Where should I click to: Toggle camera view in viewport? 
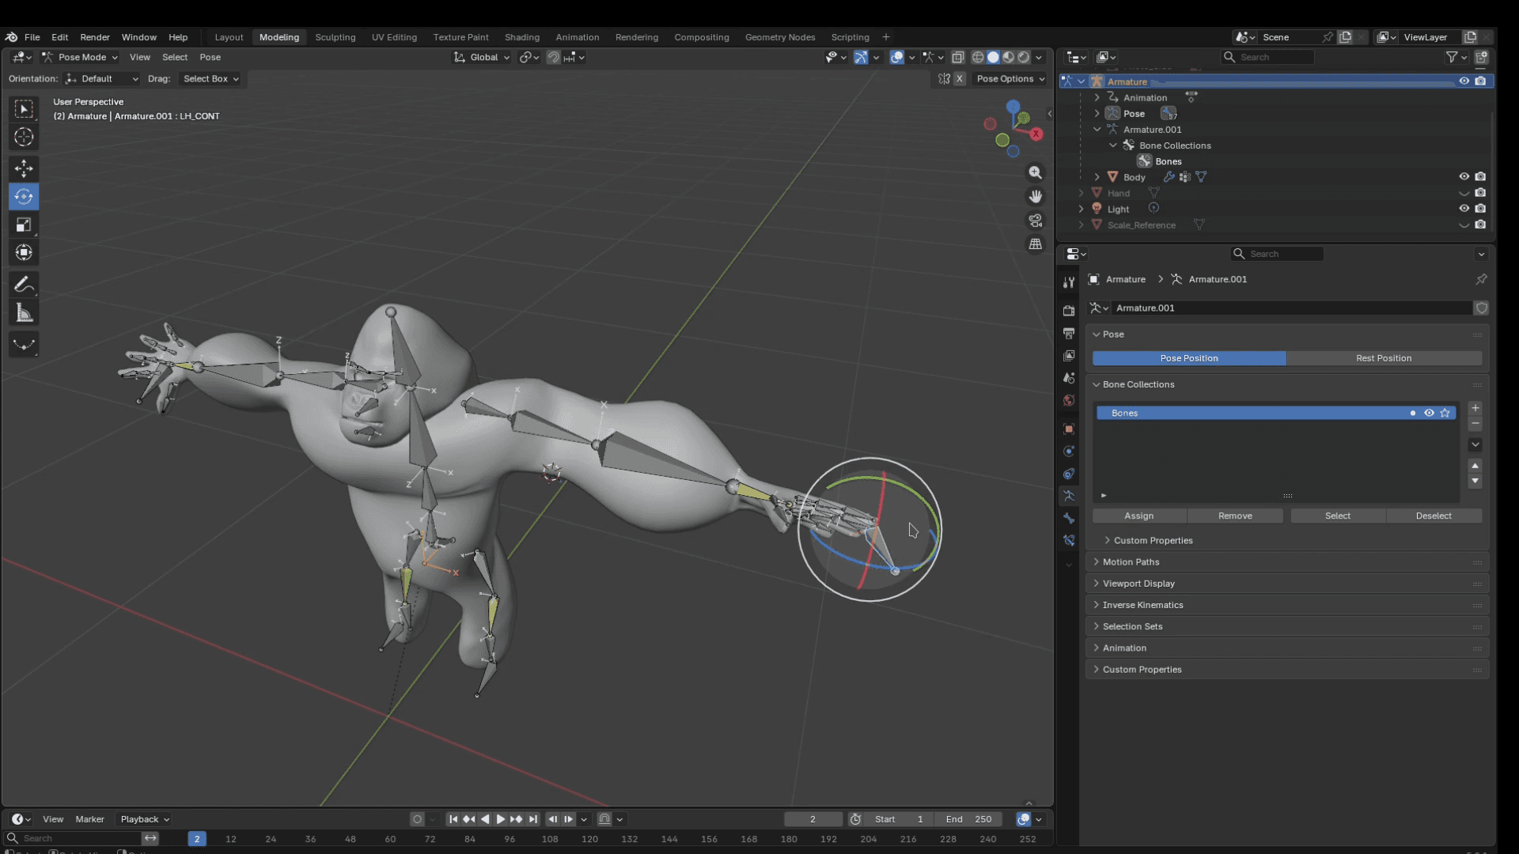pos(1035,221)
